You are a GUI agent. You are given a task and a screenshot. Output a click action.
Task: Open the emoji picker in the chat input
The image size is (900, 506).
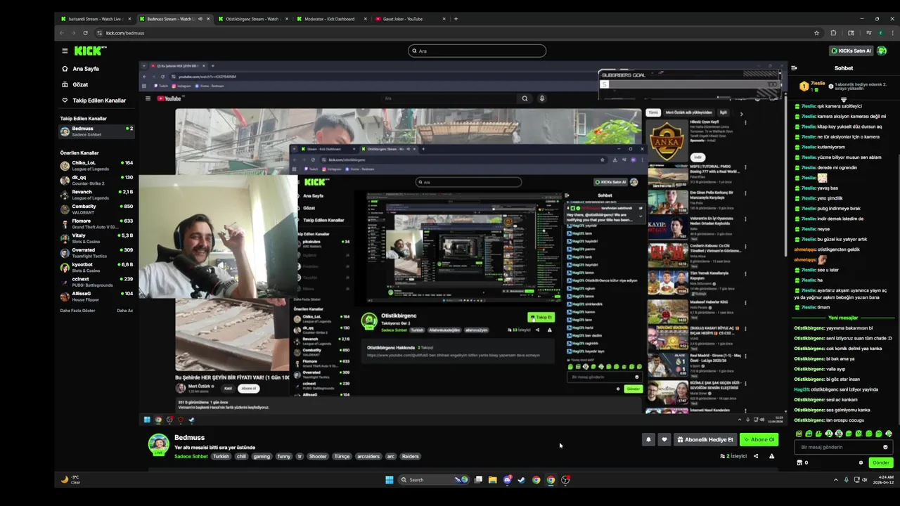(885, 447)
